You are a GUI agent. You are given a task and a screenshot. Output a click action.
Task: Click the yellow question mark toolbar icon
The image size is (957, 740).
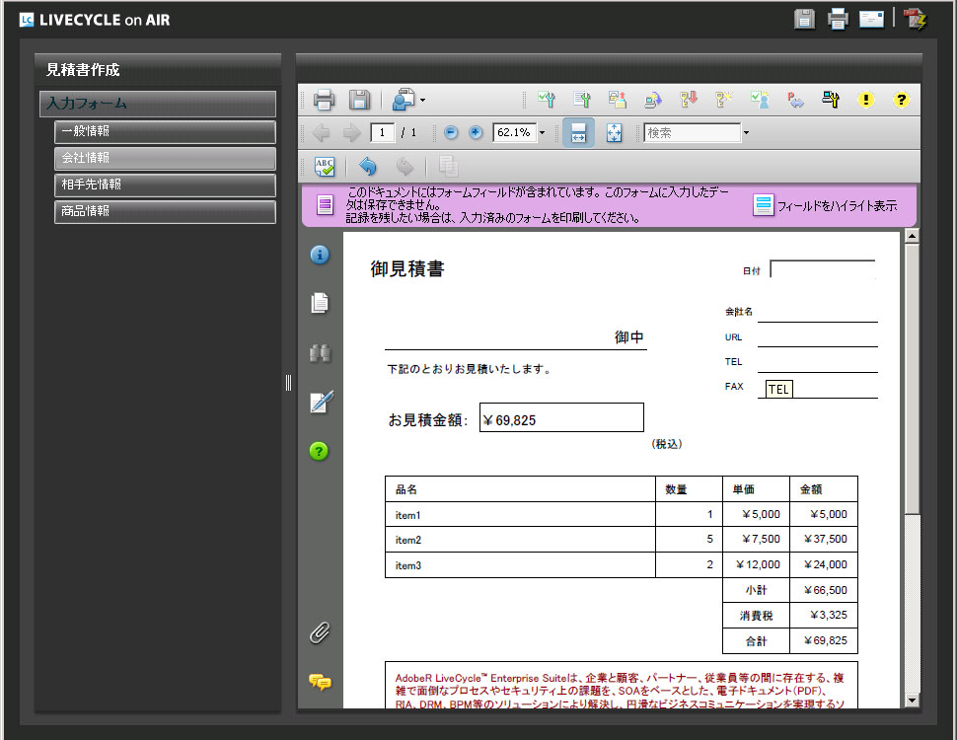[x=901, y=100]
